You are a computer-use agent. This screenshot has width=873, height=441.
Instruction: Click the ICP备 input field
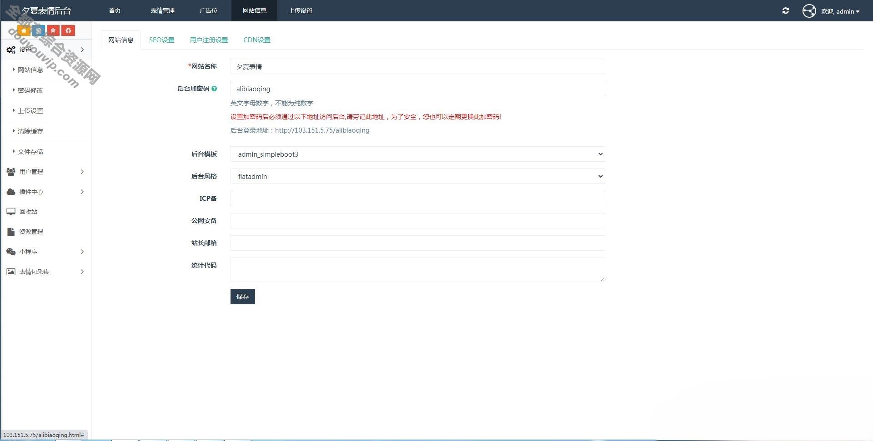(417, 198)
